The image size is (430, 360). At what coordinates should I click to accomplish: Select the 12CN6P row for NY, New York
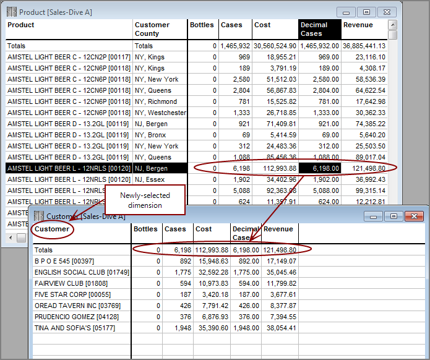pyautogui.click(x=196, y=79)
